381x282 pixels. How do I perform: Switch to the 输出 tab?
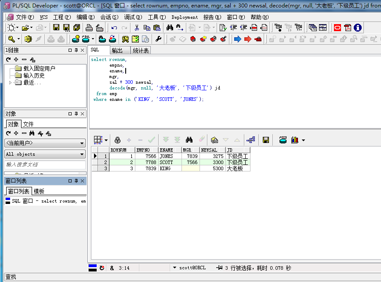[x=117, y=50]
